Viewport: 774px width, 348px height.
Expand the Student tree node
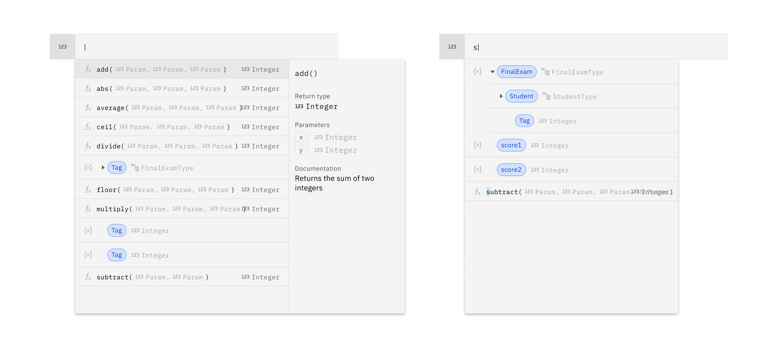(x=501, y=96)
